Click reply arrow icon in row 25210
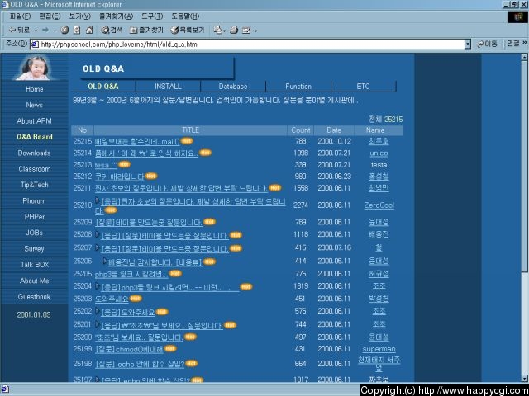The height and width of the screenshot is (396, 529). 98,200
